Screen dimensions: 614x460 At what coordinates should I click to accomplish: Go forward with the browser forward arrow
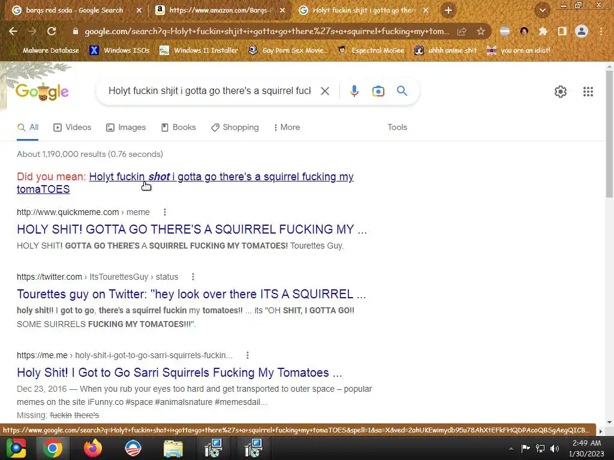[32, 31]
